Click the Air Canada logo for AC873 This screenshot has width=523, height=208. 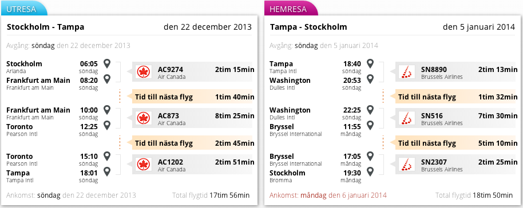pos(144,118)
